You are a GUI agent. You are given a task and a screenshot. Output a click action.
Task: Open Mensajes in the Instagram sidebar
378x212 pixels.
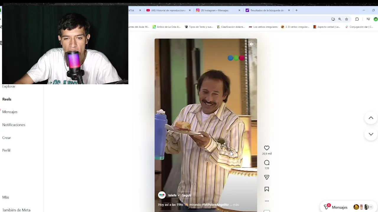coord(10,112)
